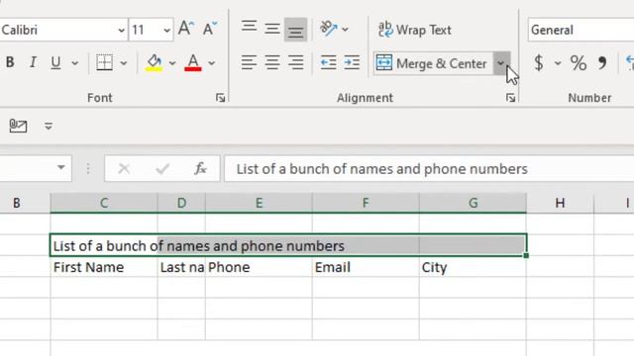This screenshot has width=634, height=356.
Task: Click into the formula bar text
Action: [x=382, y=169]
